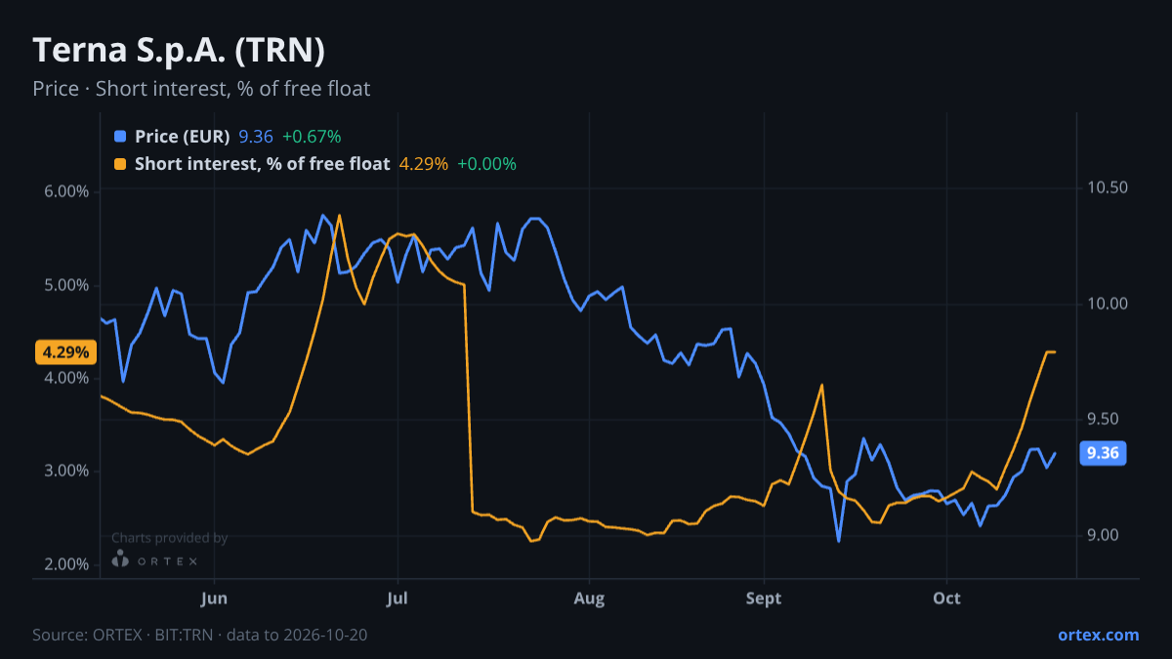Image resolution: width=1172 pixels, height=659 pixels.
Task: Click the +0.00% short interest change
Action: click(486, 164)
